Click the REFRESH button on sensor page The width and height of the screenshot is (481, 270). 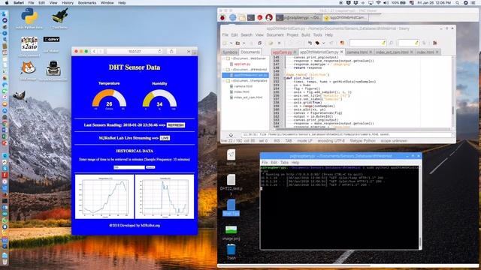tap(176, 125)
